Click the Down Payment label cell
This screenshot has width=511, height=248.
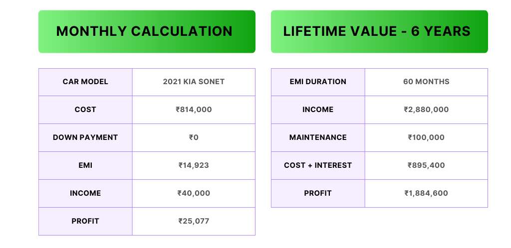[85, 137]
